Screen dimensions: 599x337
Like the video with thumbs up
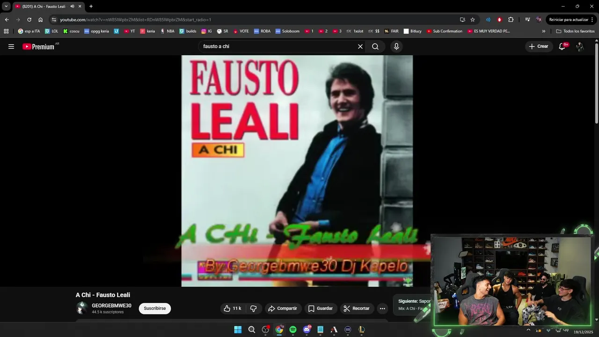(232, 308)
